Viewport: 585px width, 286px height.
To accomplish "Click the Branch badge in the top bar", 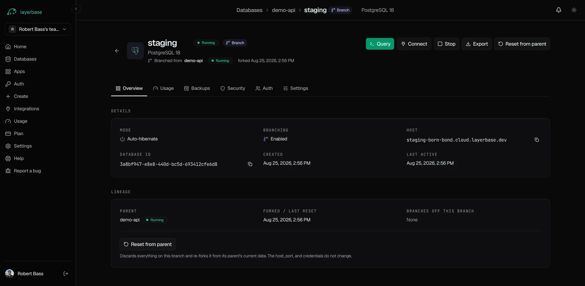I will point(340,10).
